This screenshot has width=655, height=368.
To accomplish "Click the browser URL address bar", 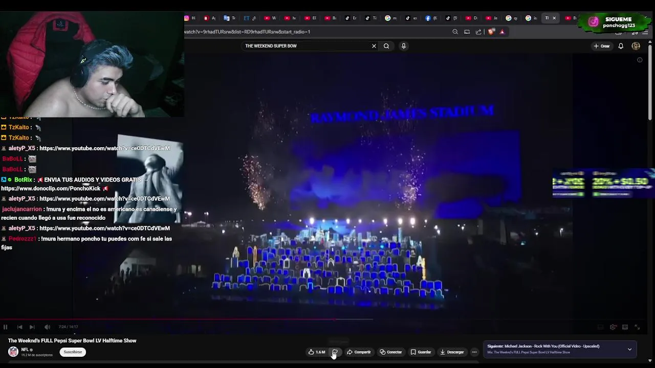I will coord(316,32).
